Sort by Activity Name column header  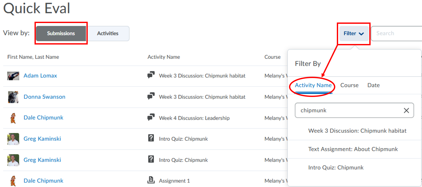click(164, 57)
